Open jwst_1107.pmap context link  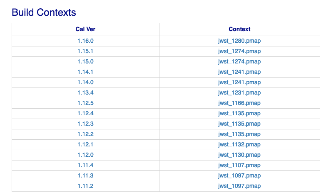(239, 165)
